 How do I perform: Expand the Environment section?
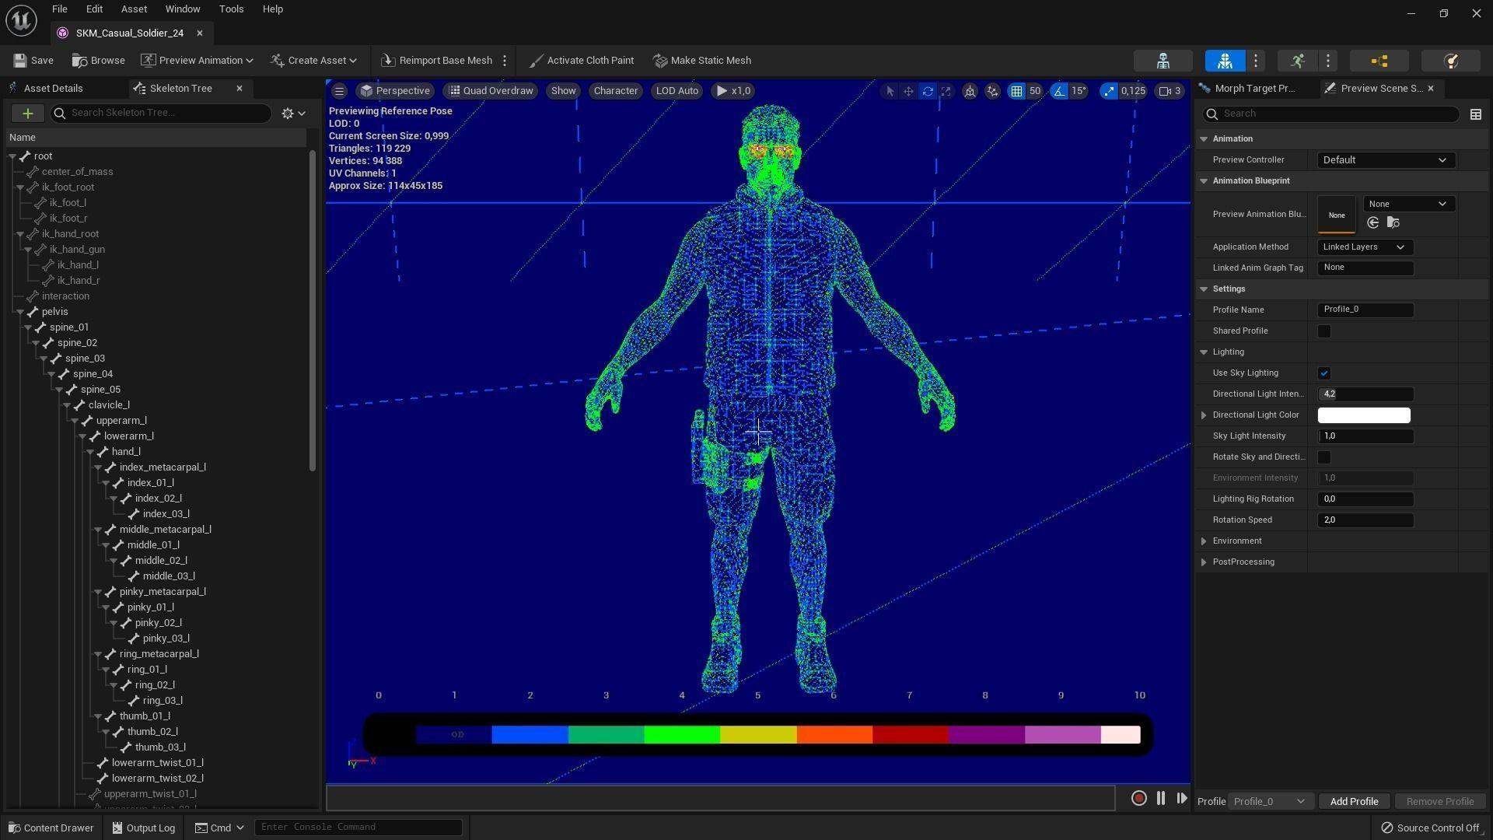[x=1204, y=541]
